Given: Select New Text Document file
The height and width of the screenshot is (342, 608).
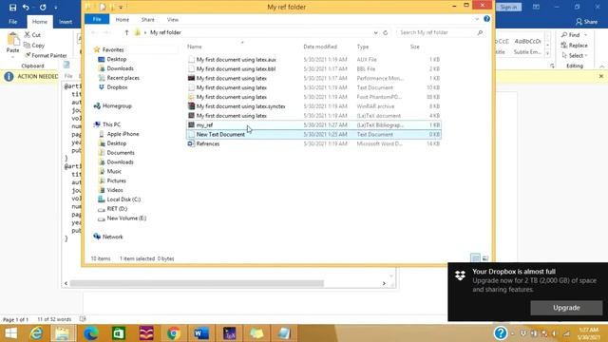Looking at the screenshot, I should 313,134.
